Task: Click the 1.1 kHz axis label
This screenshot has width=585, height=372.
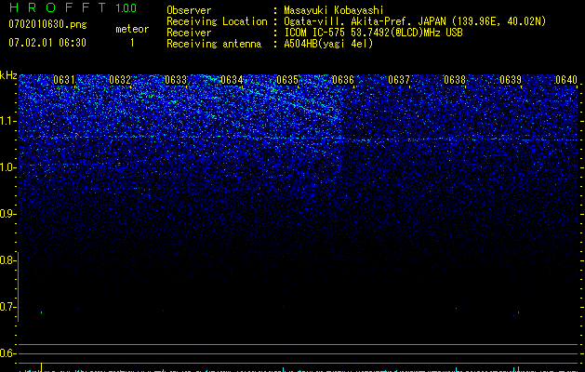Action: 8,121
